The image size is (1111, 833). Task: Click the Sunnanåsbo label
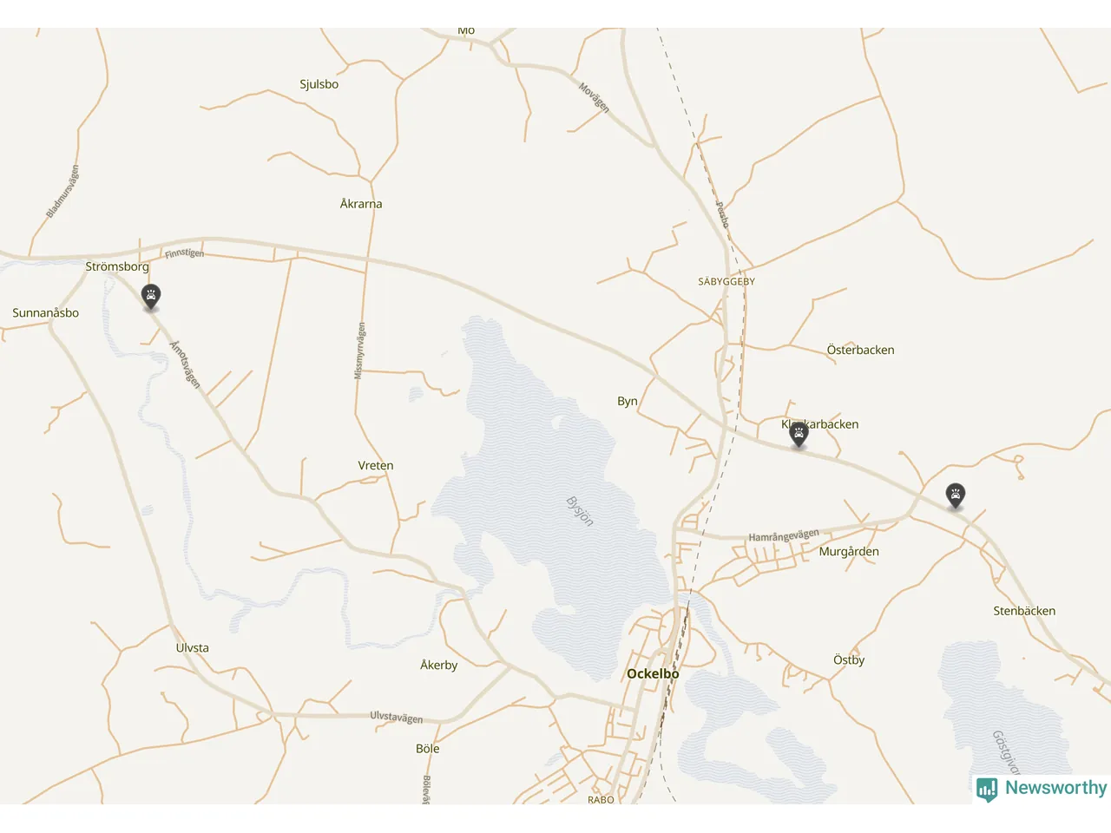pyautogui.click(x=45, y=313)
